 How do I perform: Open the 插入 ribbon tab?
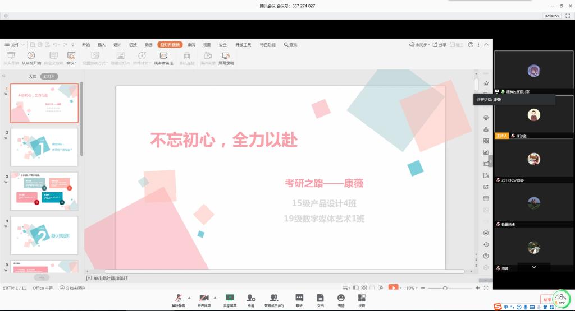(102, 45)
